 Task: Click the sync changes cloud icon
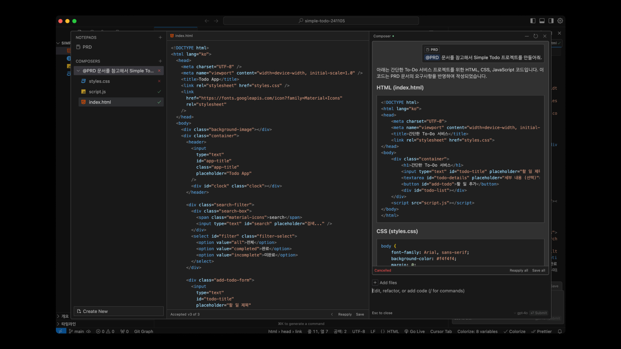(x=88, y=332)
